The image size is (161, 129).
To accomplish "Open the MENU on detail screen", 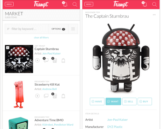I will 89,4.
